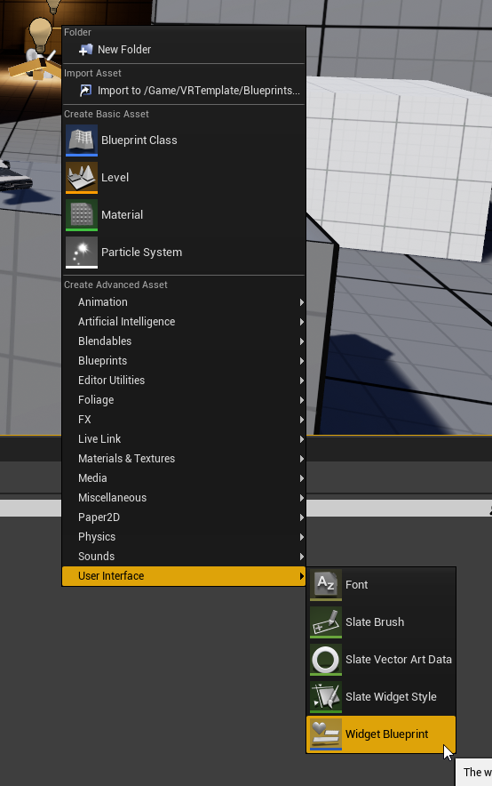Open the Physics submenu
492x786 pixels.
(x=184, y=537)
